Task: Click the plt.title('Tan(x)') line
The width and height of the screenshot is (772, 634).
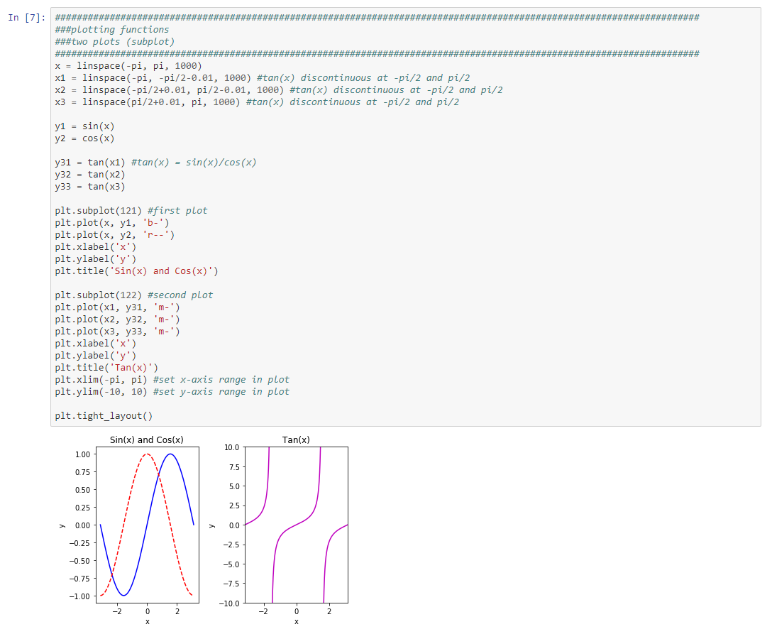Action: (x=106, y=368)
